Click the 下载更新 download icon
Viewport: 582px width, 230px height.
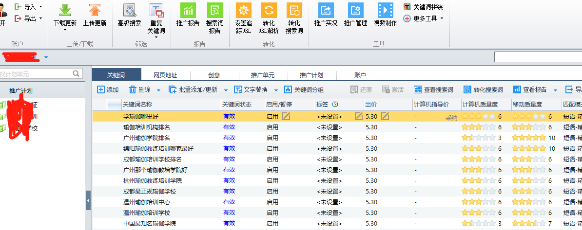pos(65,10)
